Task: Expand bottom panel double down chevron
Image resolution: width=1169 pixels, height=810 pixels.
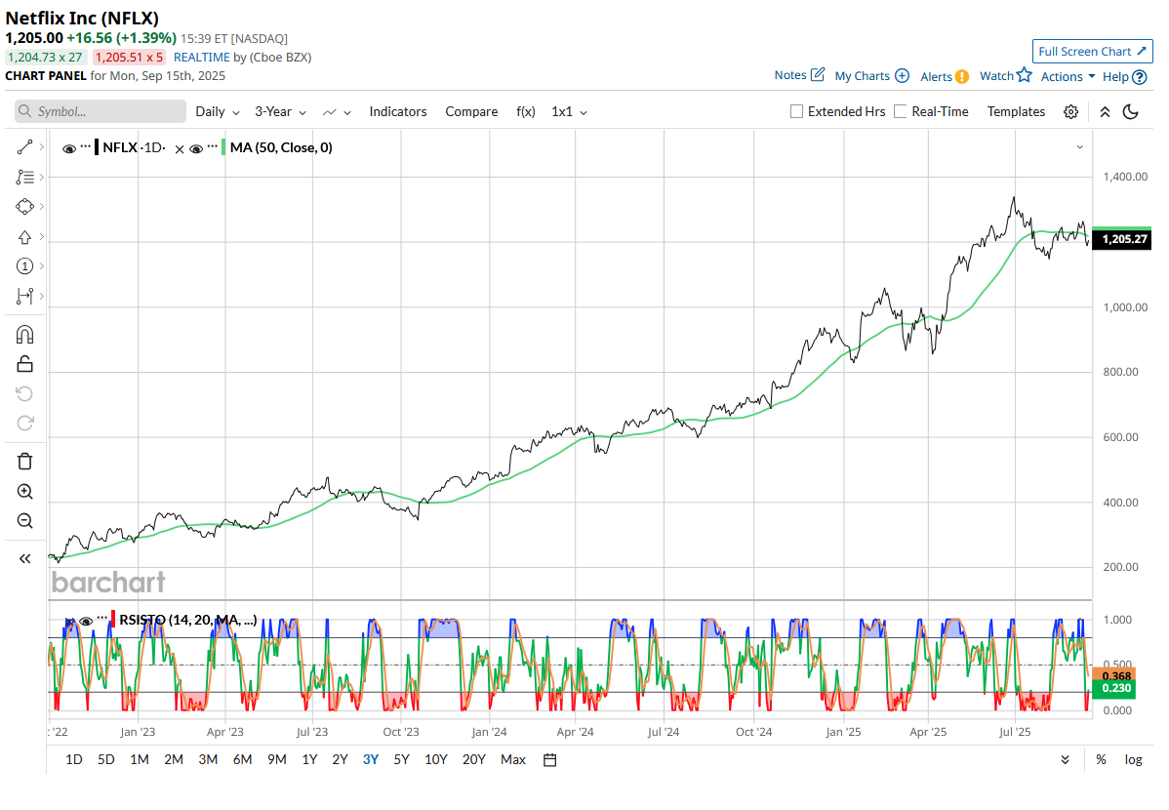Action: point(1066,760)
